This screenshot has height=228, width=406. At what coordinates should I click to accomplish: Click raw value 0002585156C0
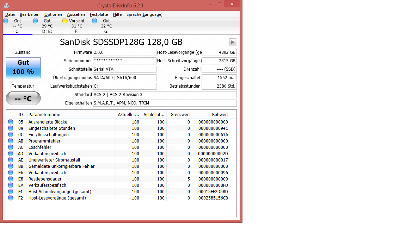pos(213,198)
